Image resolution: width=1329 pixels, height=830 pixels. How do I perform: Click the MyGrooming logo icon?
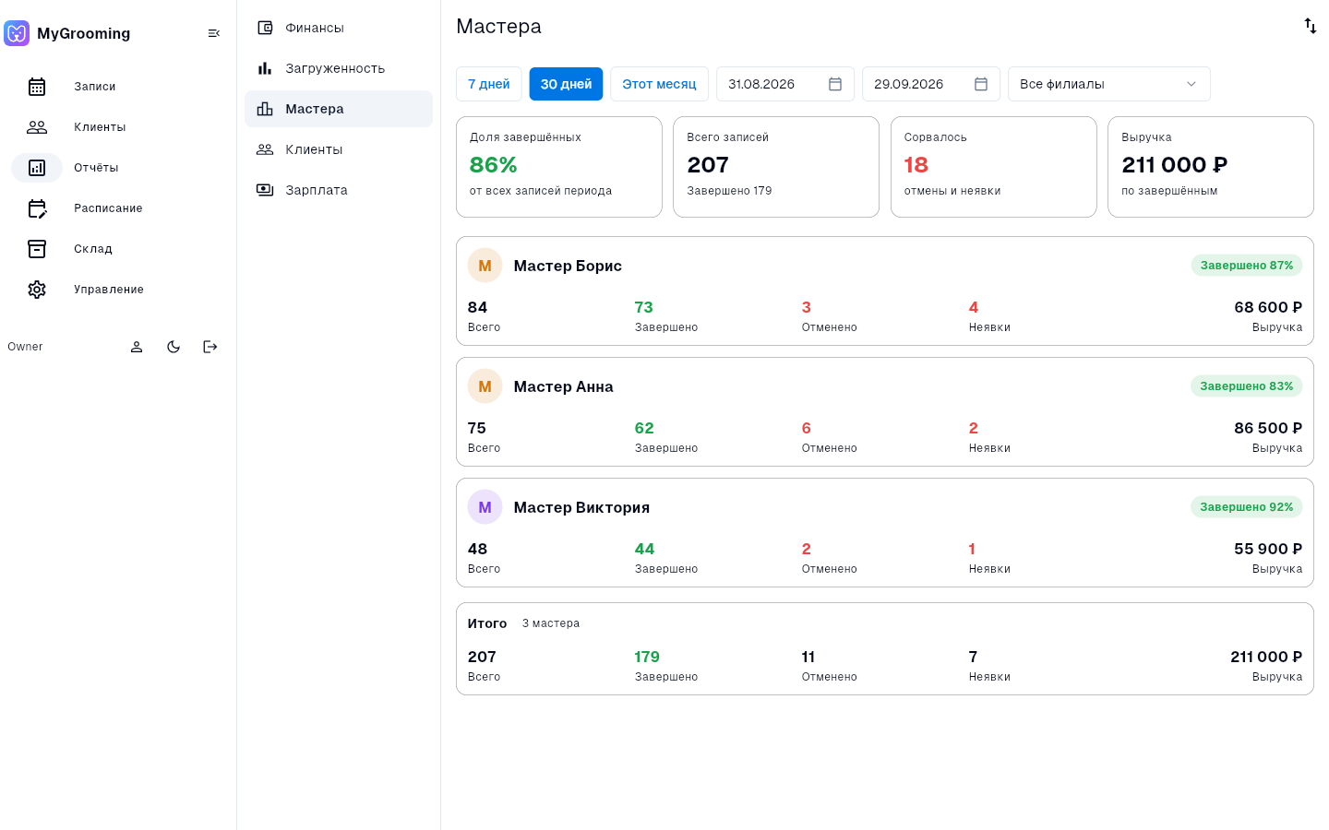point(17,33)
